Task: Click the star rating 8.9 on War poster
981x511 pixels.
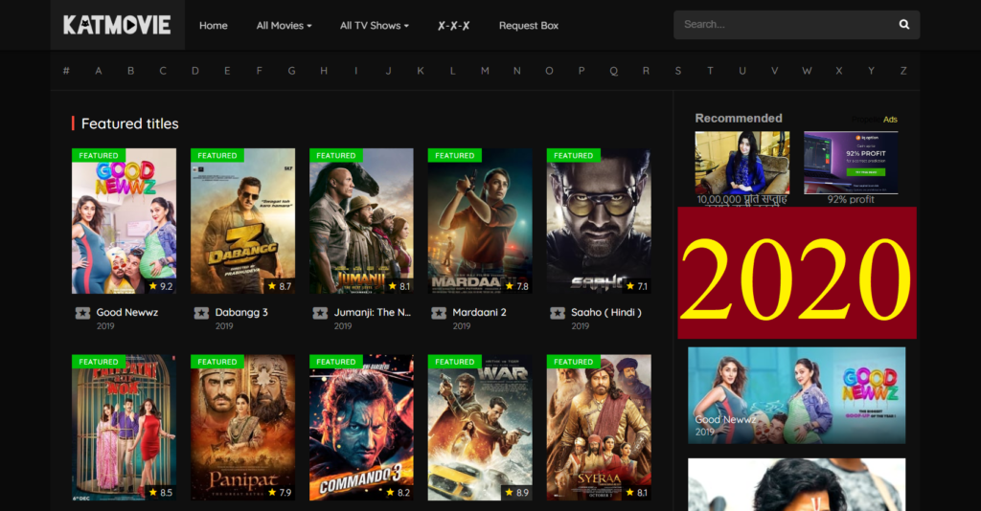Action: tap(516, 492)
